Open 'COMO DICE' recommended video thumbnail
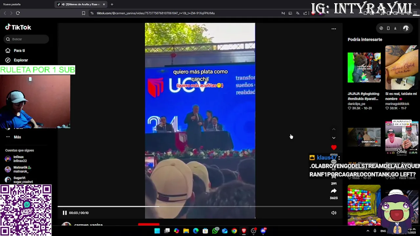This screenshot has height=236, width=420. pyautogui.click(x=364, y=137)
